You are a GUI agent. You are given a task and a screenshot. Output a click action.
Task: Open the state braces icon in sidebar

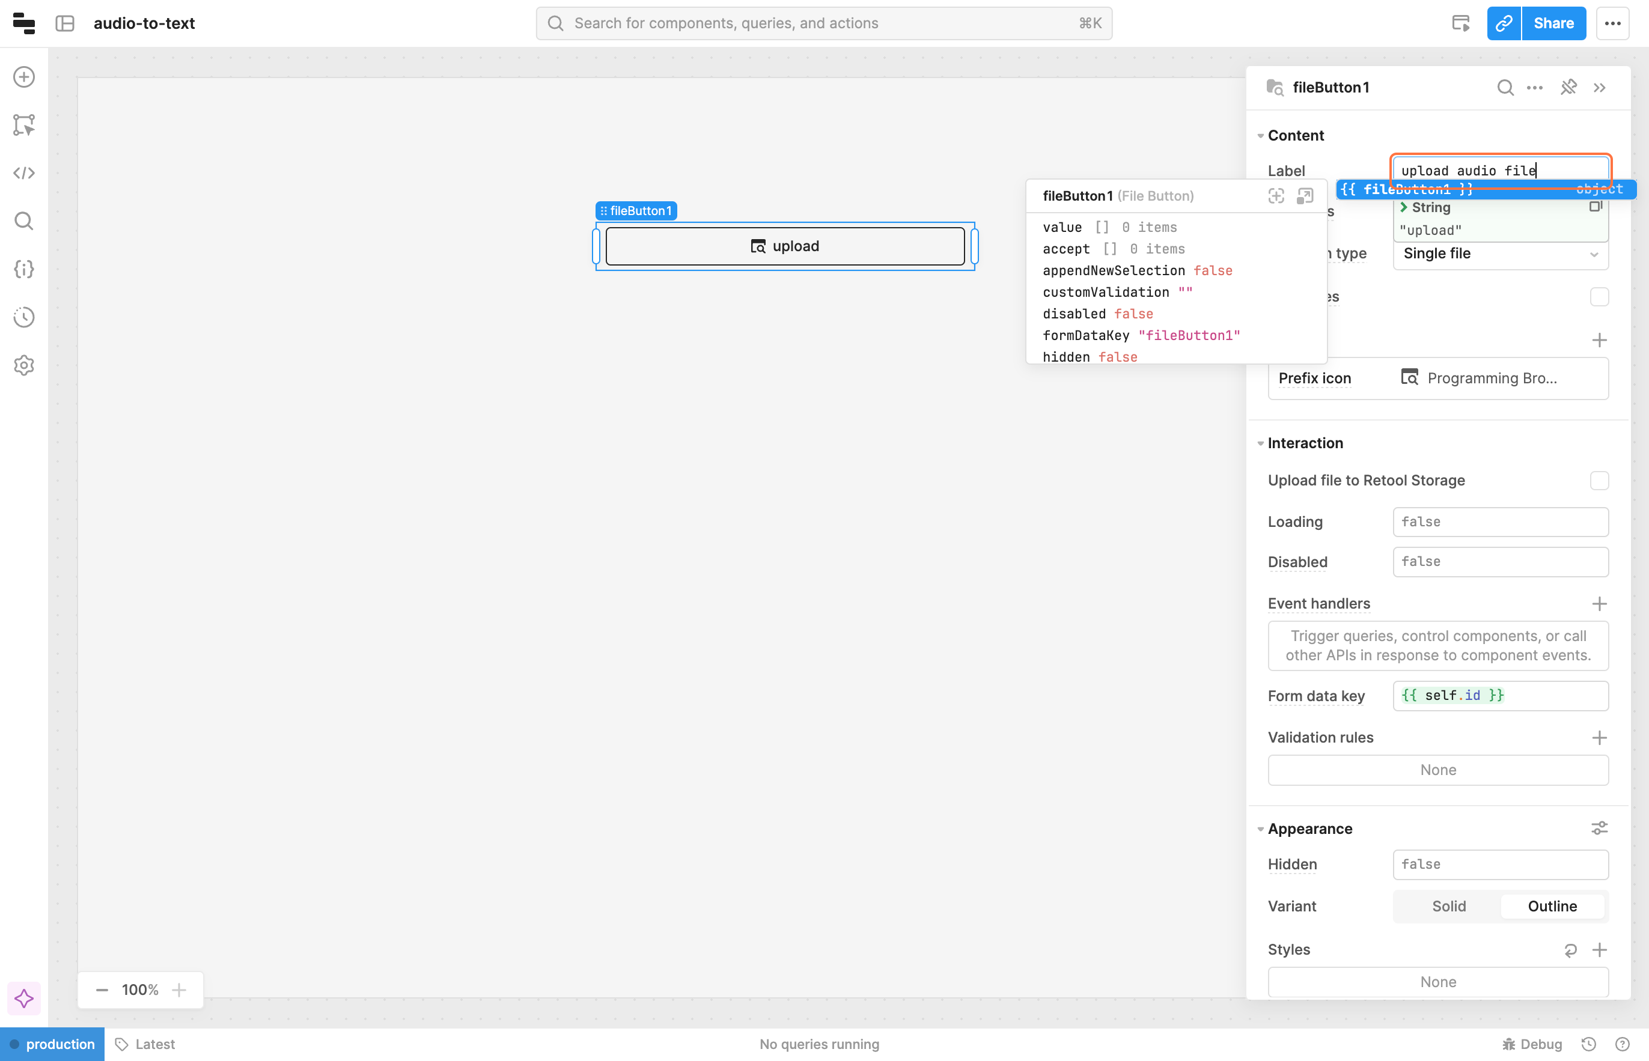click(x=24, y=269)
